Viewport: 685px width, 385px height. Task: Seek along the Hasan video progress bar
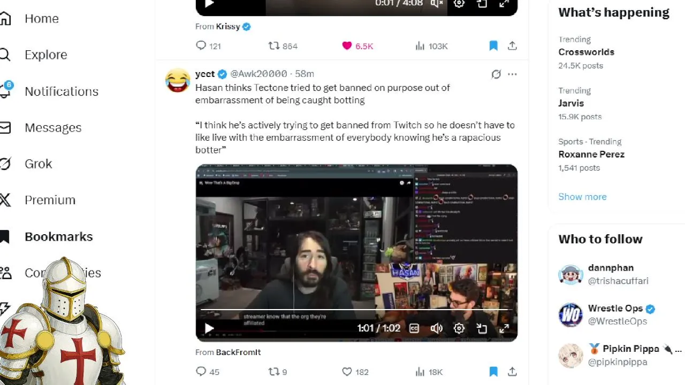point(356,309)
